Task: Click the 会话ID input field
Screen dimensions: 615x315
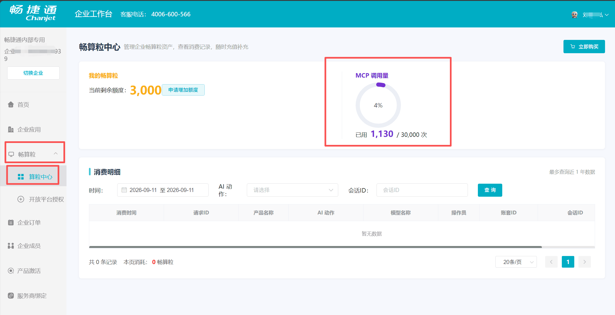Action: coord(422,190)
